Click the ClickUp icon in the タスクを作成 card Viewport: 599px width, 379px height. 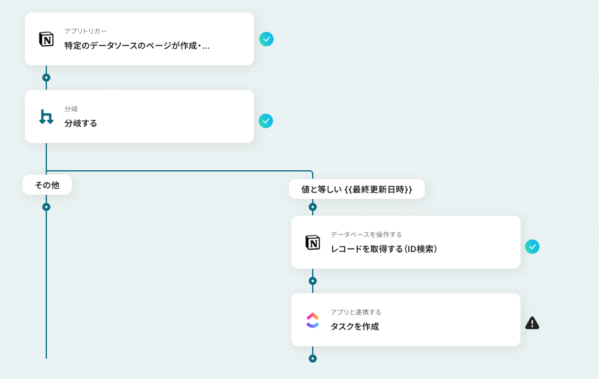tap(313, 320)
